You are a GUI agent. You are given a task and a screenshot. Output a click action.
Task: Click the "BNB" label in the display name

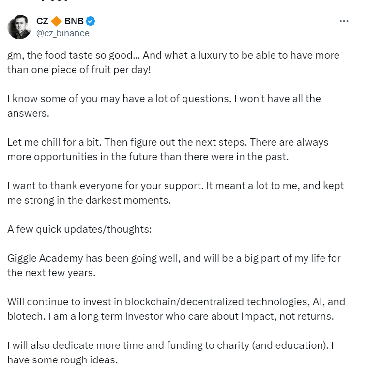(74, 21)
